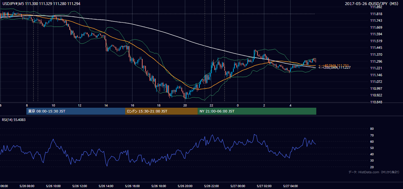Viewport: 403px width, 189px height.
Task: Click price axis value 111.296
Action: 376,61
